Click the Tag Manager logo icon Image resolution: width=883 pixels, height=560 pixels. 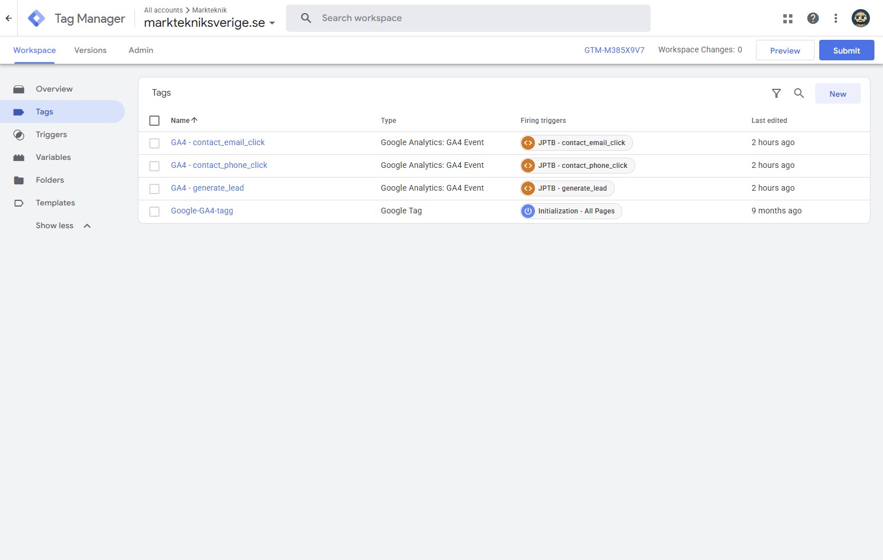coord(36,18)
